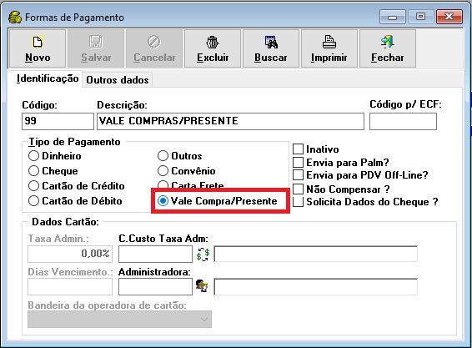Viewport: 472px width, 348px height.
Task: Focus the Código p/ ECF field
Action: pyautogui.click(x=403, y=121)
